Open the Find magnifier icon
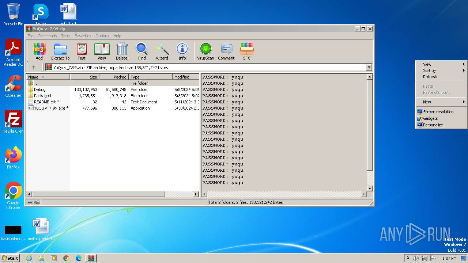The width and height of the screenshot is (468, 263). (142, 51)
